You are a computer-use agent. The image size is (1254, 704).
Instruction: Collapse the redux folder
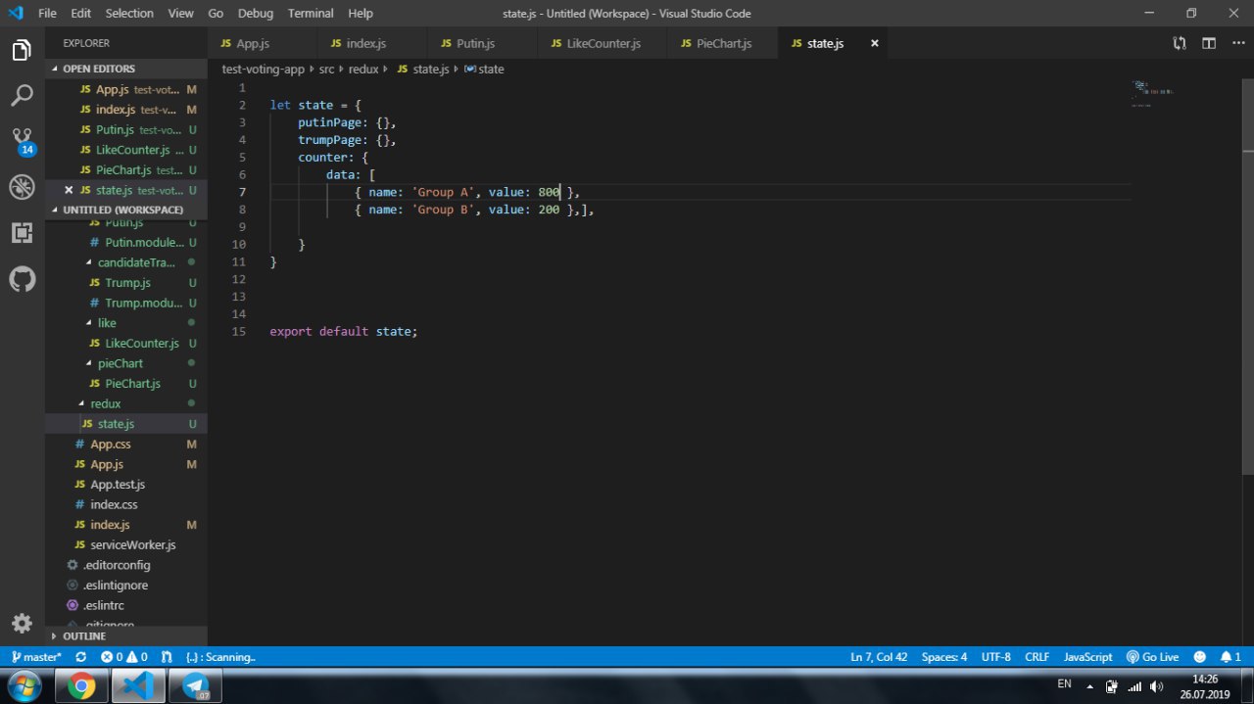pyautogui.click(x=105, y=403)
